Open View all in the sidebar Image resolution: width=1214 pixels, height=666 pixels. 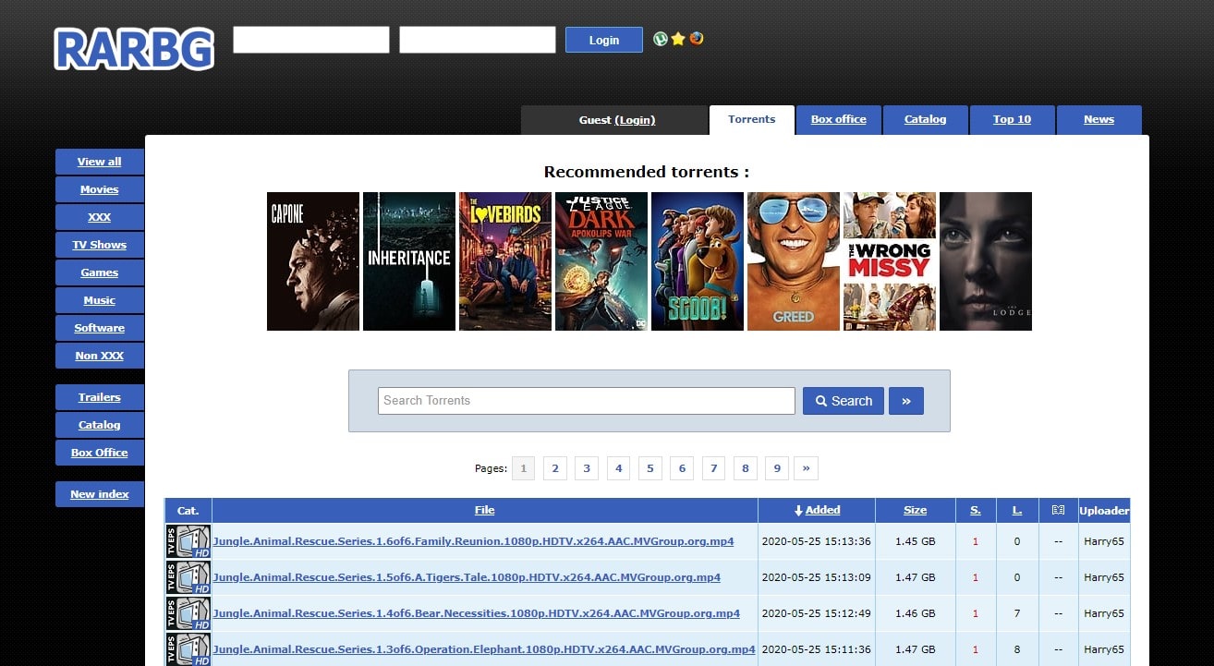pos(100,162)
